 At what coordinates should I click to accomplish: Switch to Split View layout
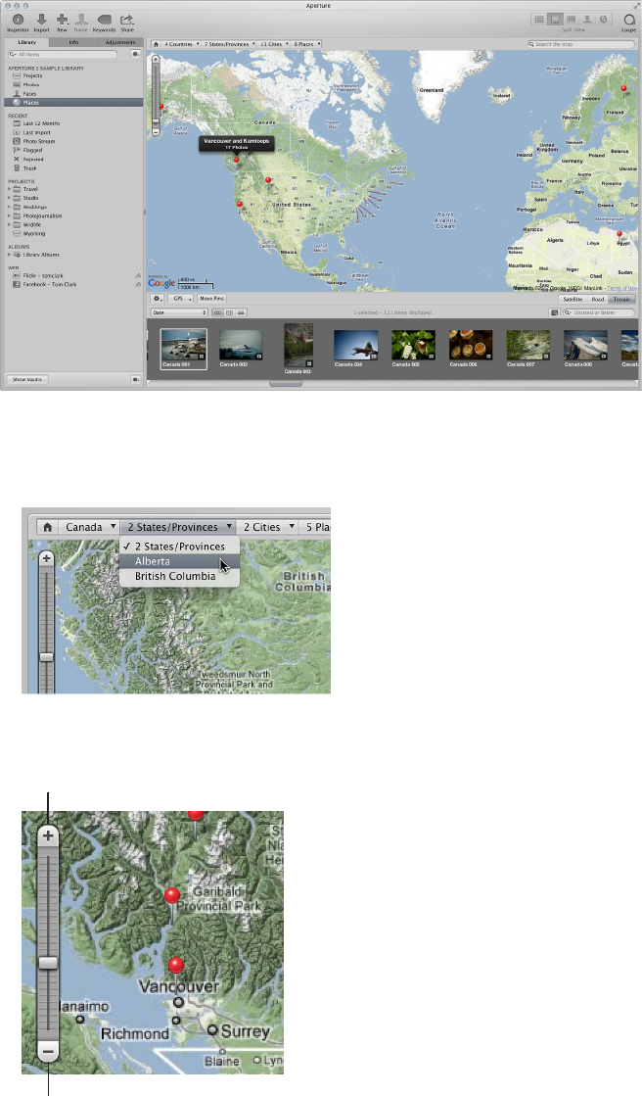(x=555, y=20)
